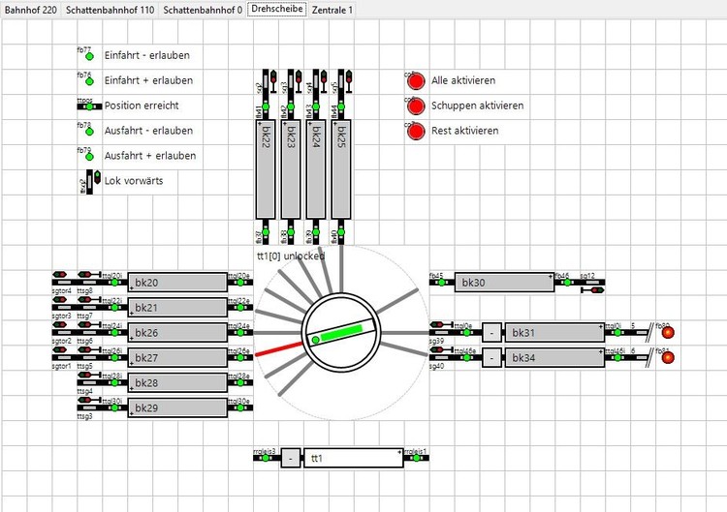The width and height of the screenshot is (727, 512).
Task: Click the Position erreicht sensor icon
Action: (89, 106)
